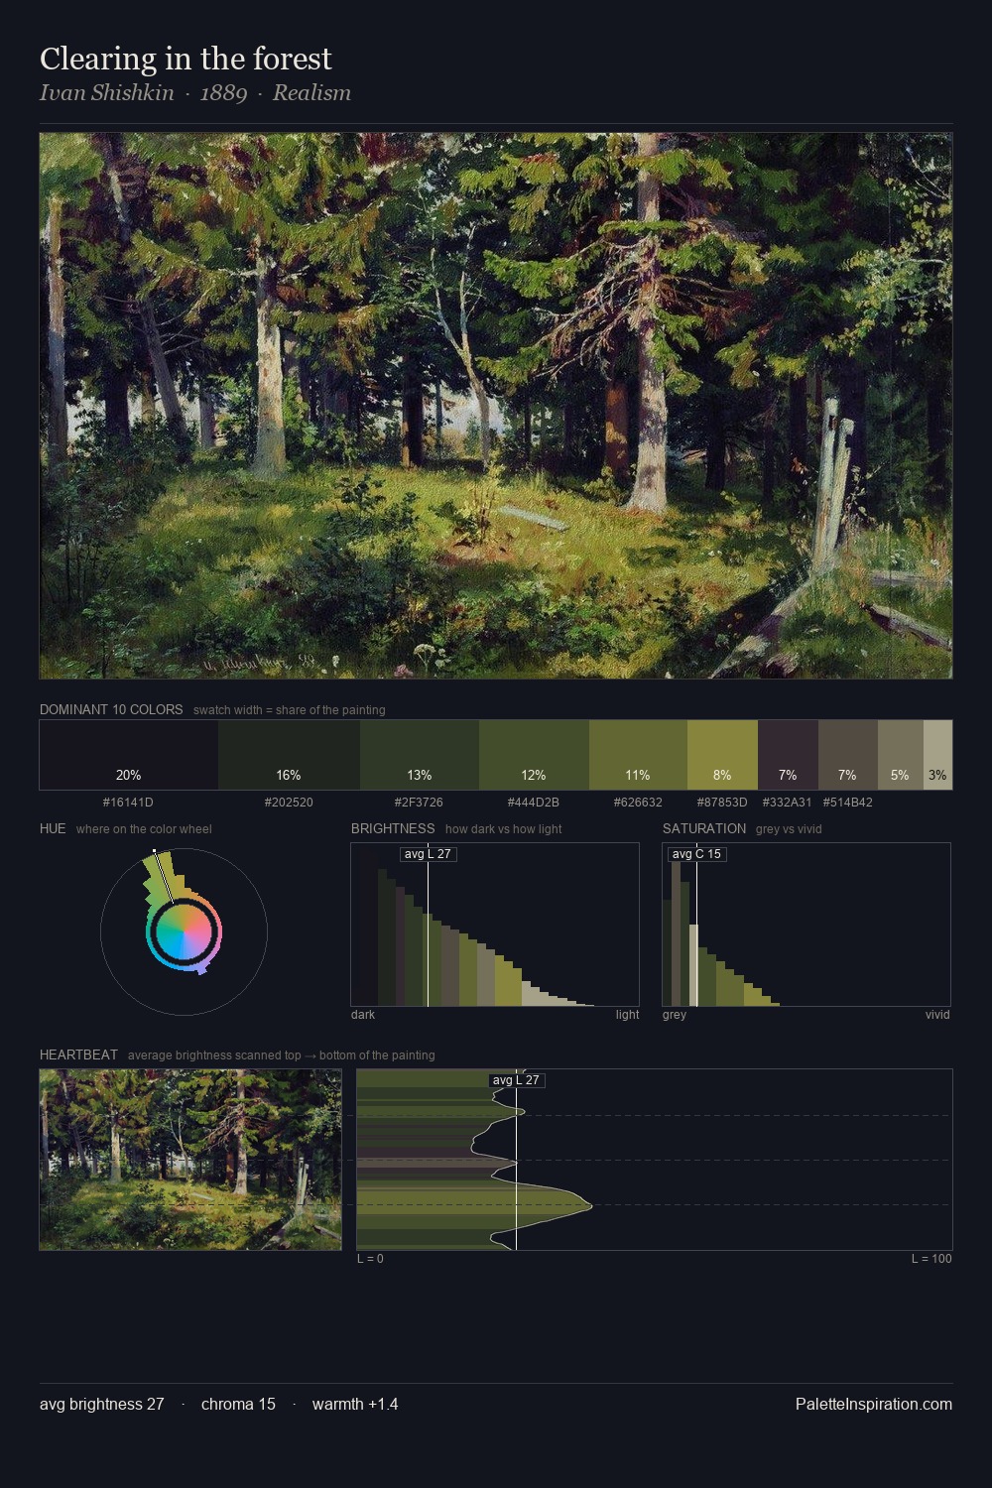
Task: Click the chroma 15 footer stat
Action: [238, 1404]
